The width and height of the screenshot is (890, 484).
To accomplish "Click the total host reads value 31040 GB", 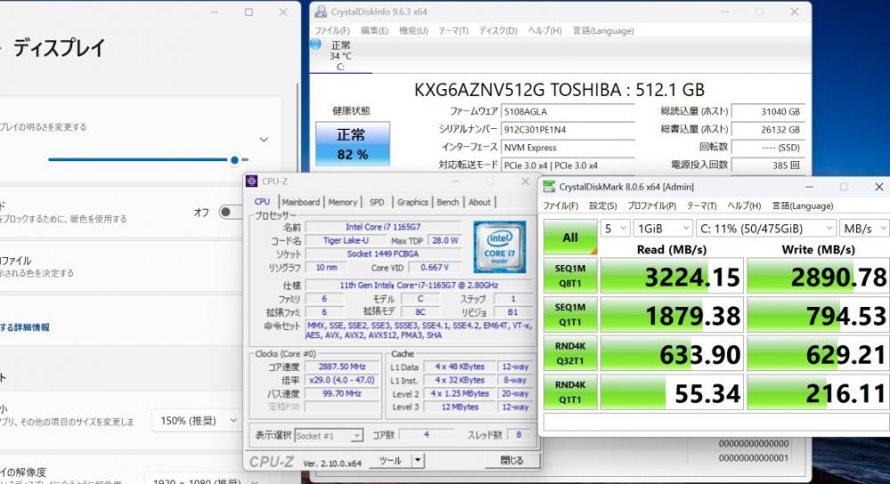I will 768,112.
